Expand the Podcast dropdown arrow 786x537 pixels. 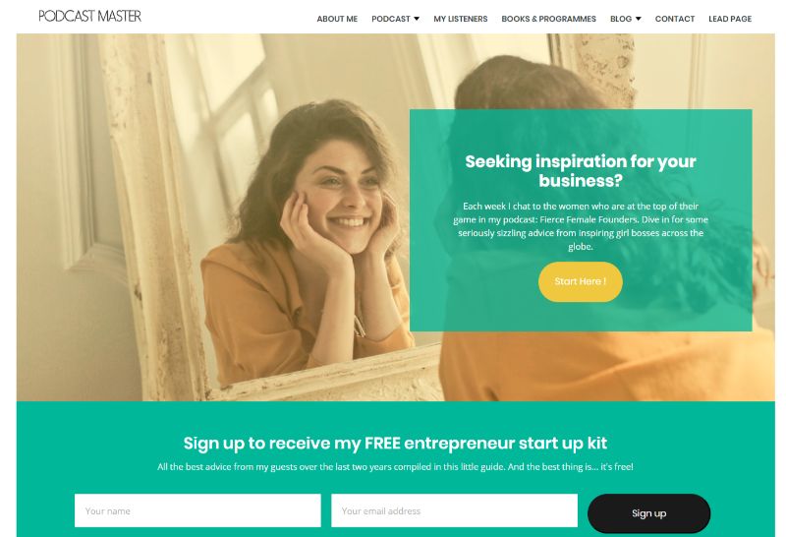click(416, 19)
